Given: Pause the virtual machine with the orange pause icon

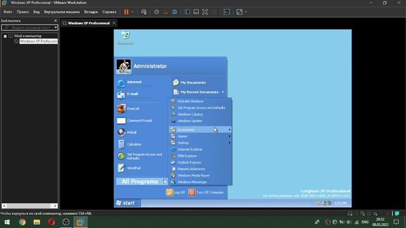Looking at the screenshot, I should pos(126,12).
